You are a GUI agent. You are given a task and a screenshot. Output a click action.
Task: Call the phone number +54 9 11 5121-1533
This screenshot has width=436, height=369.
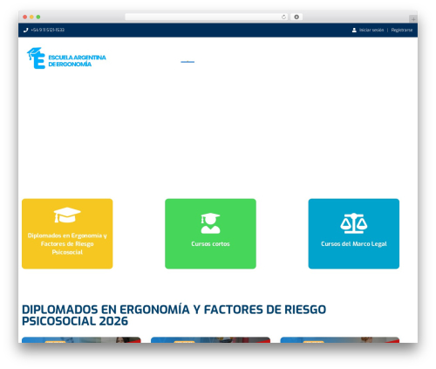(x=48, y=30)
